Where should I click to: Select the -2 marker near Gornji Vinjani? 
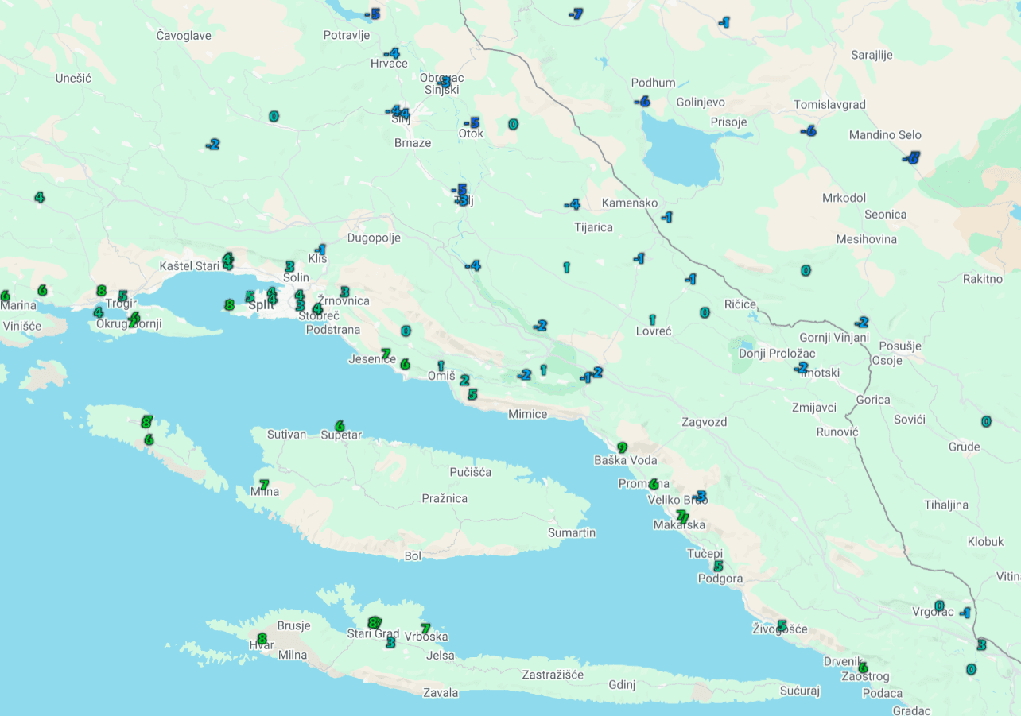pos(861,322)
